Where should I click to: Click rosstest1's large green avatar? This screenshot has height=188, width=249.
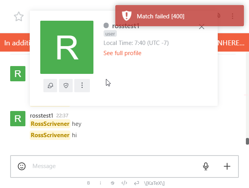(x=67, y=47)
